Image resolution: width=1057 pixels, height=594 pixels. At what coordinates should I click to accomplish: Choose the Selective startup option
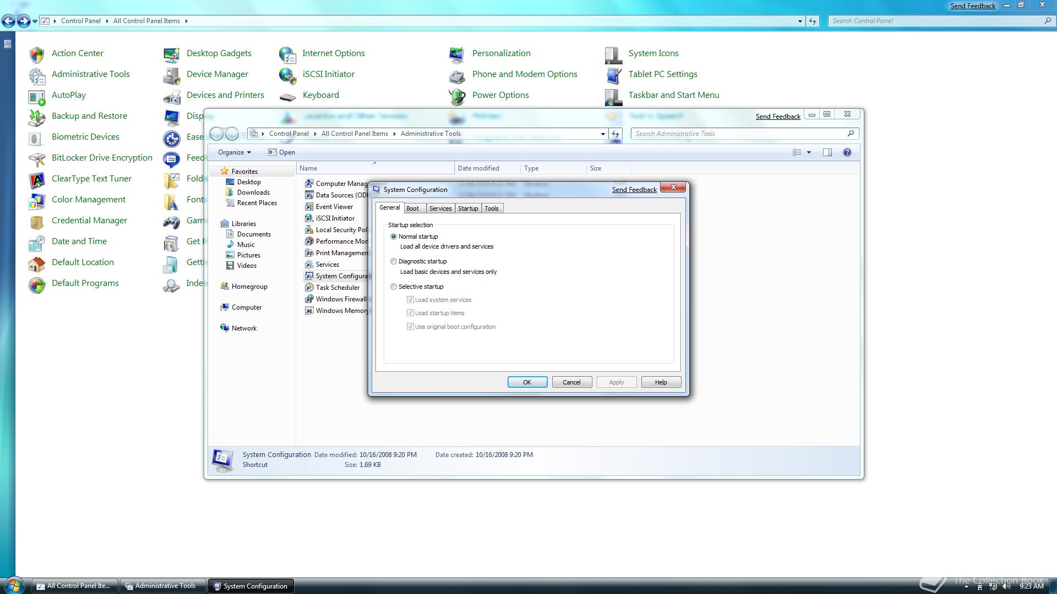pos(394,287)
